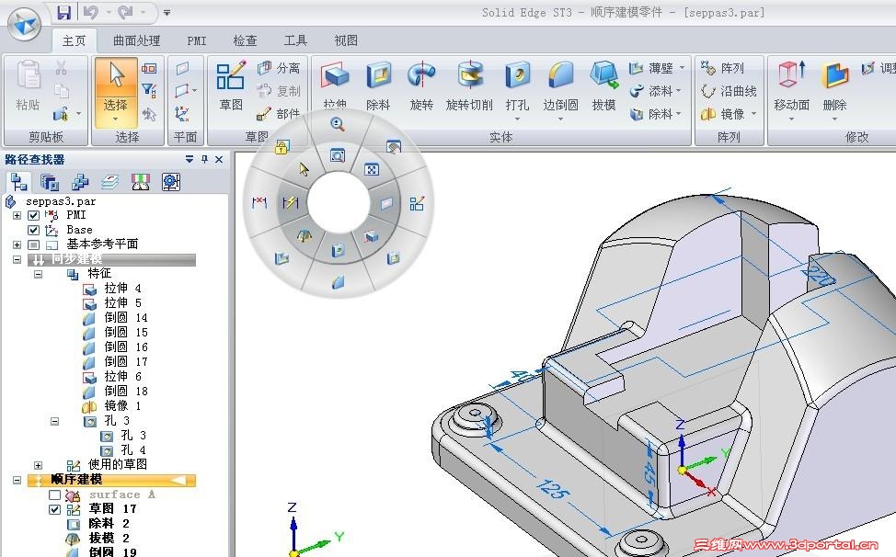The width and height of the screenshot is (896, 557).
Task: Click the 添料 add material button
Action: tap(655, 91)
